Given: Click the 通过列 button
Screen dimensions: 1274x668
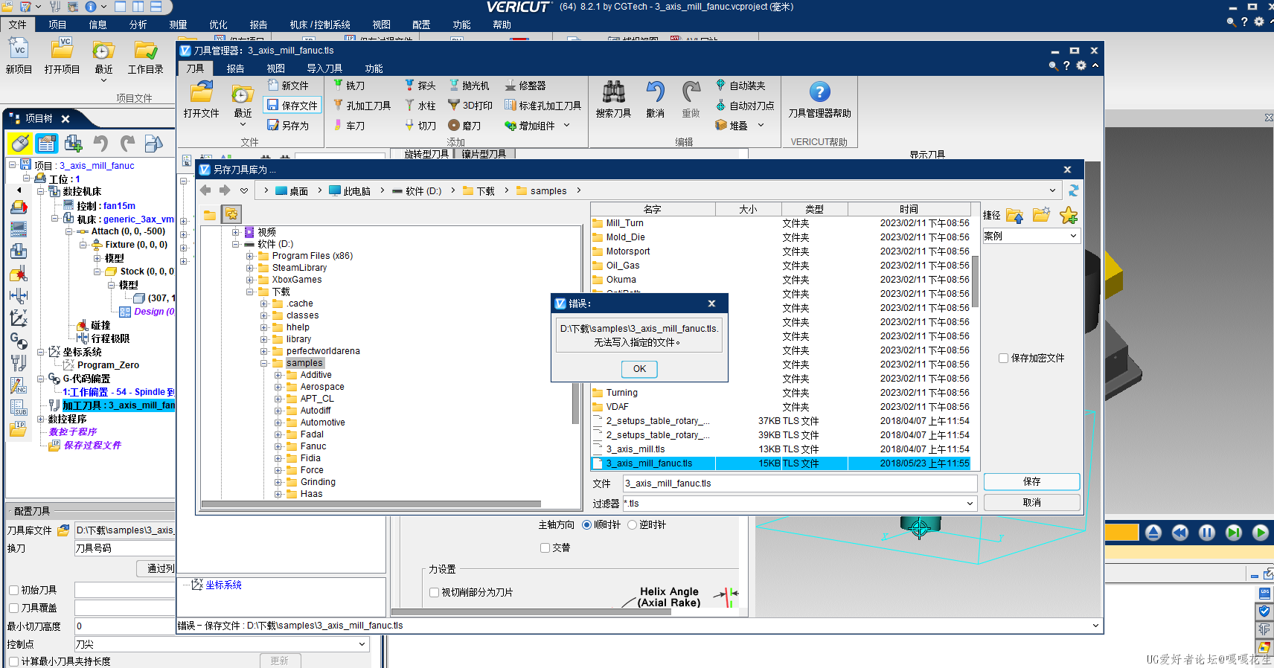Looking at the screenshot, I should (156, 568).
